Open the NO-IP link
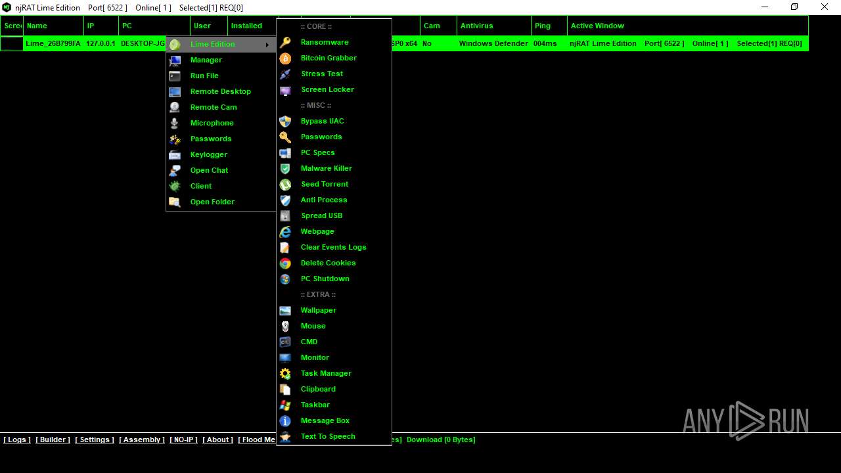 (x=183, y=439)
